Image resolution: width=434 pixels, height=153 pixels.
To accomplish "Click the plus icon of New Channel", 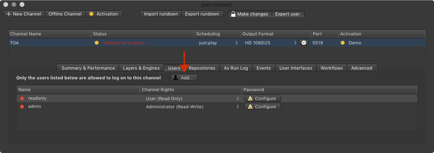I will [x=9, y=14].
